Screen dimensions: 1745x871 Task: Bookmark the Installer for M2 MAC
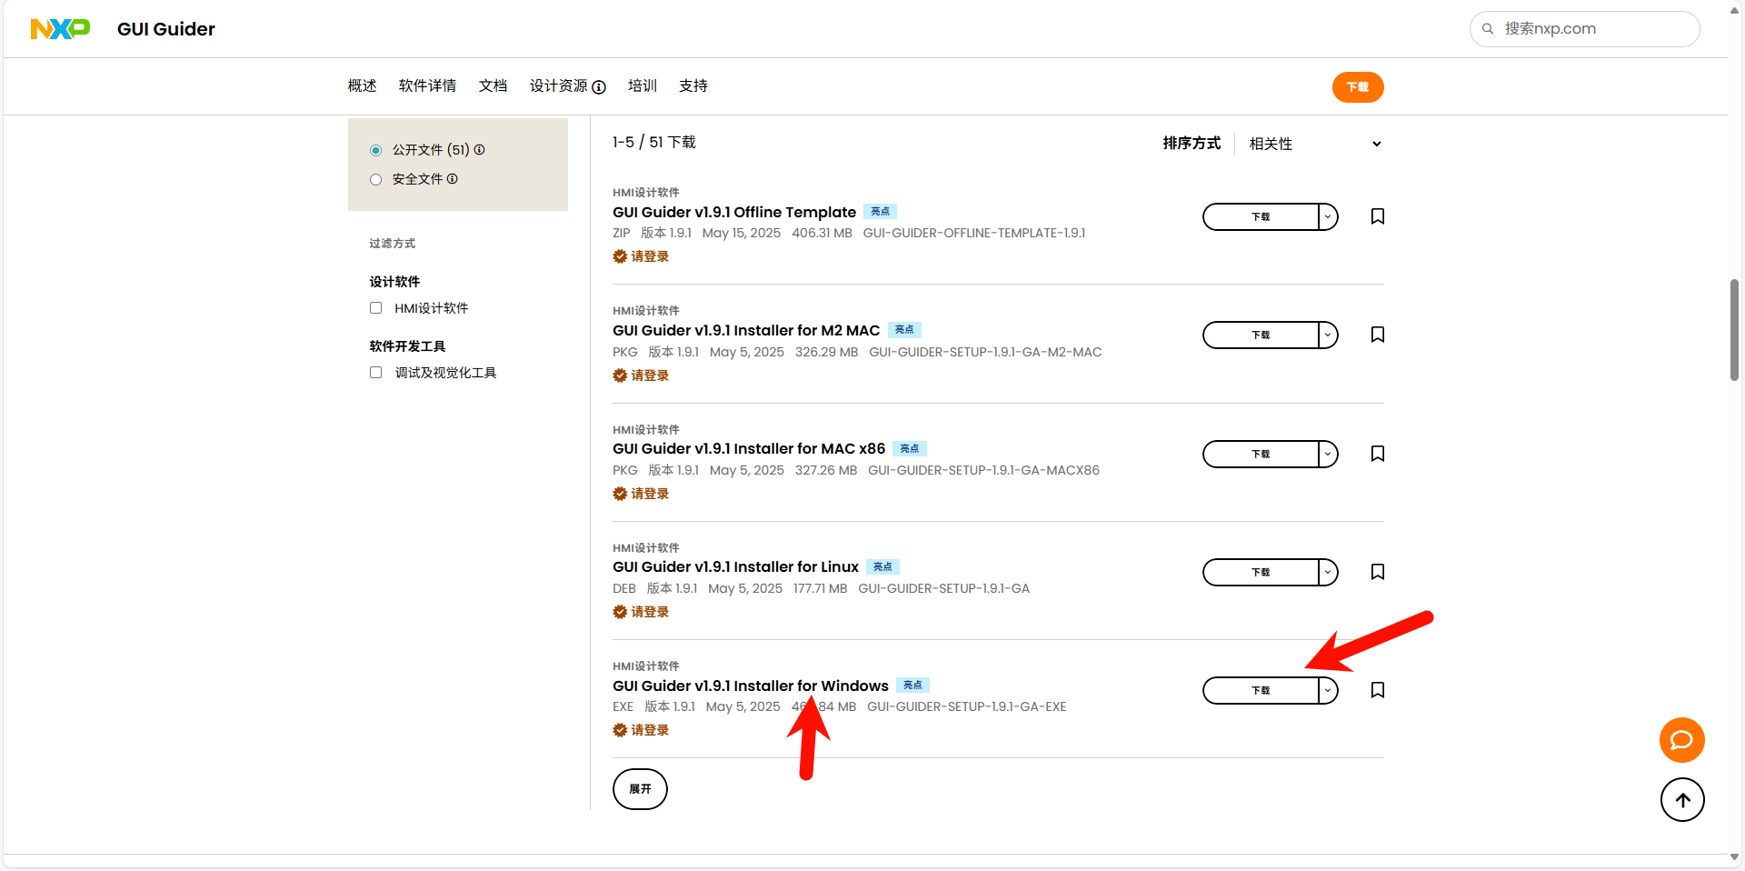(x=1377, y=335)
